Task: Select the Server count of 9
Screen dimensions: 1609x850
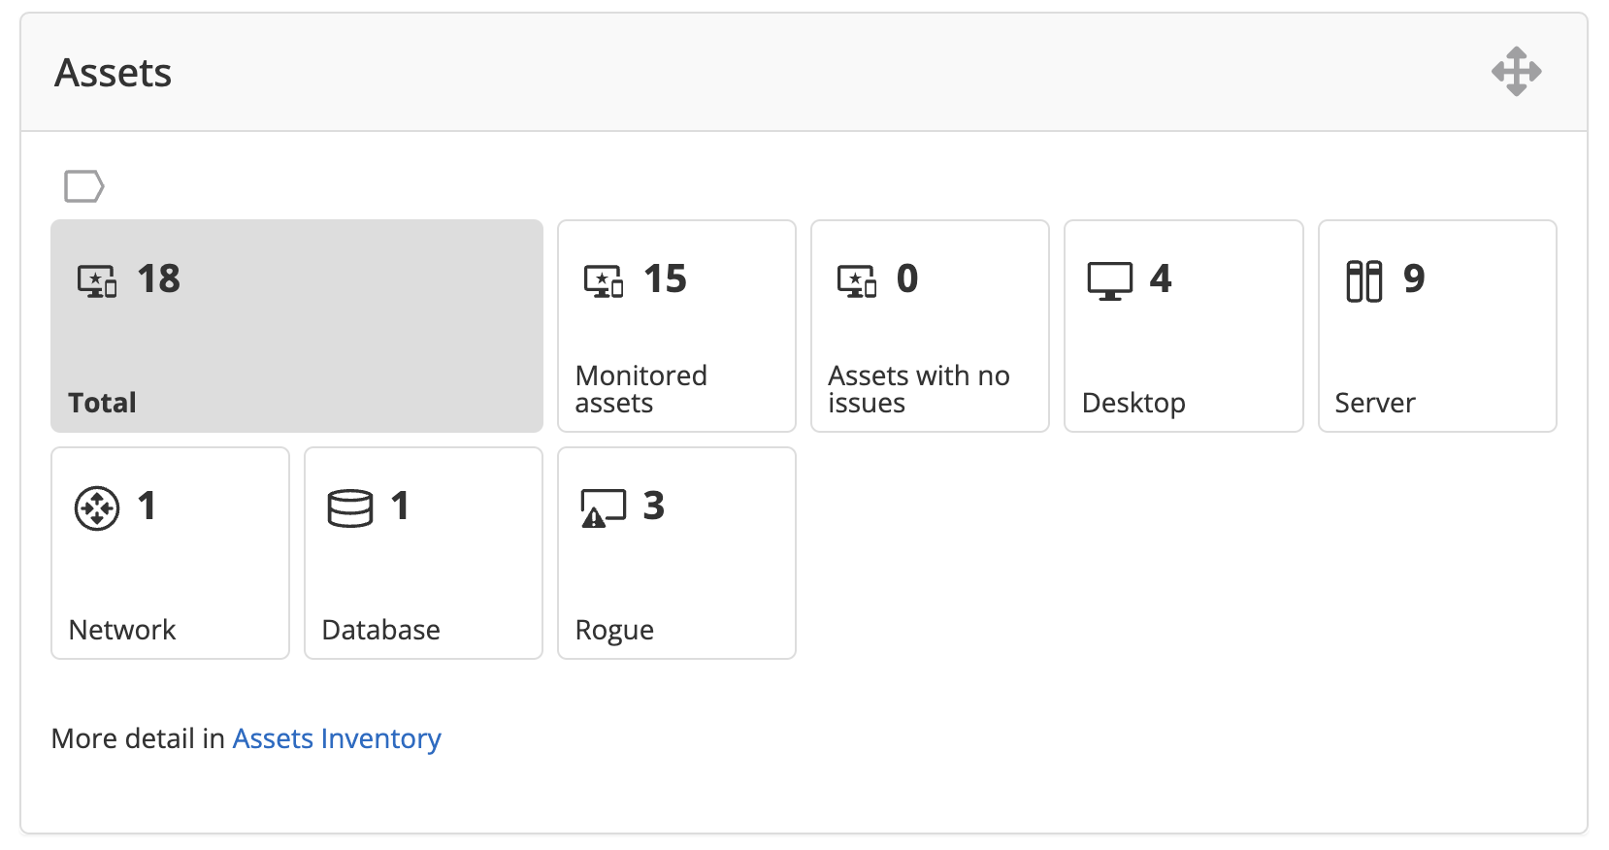Action: tap(1414, 279)
